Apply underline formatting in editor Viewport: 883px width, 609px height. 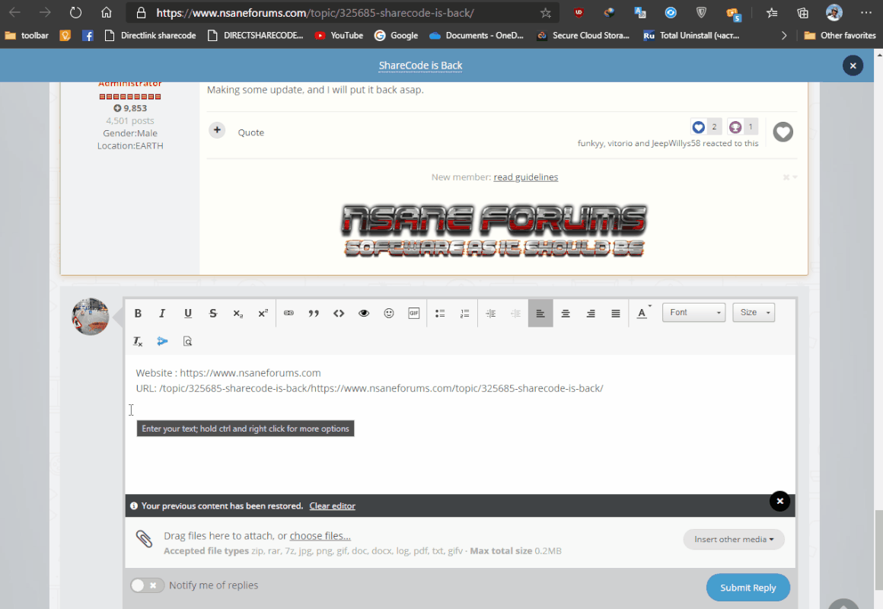[x=187, y=313]
